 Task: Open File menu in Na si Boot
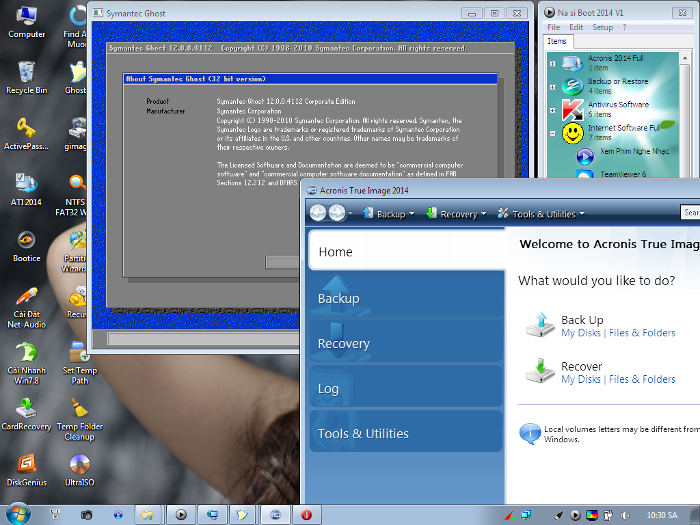click(x=554, y=27)
